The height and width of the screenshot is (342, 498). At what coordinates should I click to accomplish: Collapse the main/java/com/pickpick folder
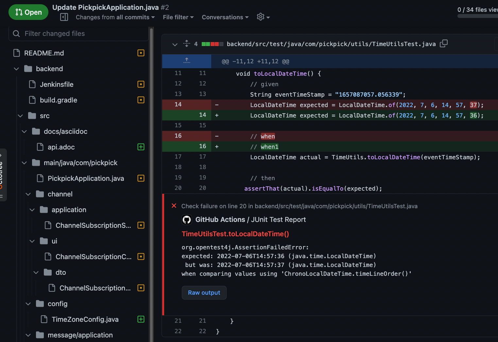tap(24, 163)
